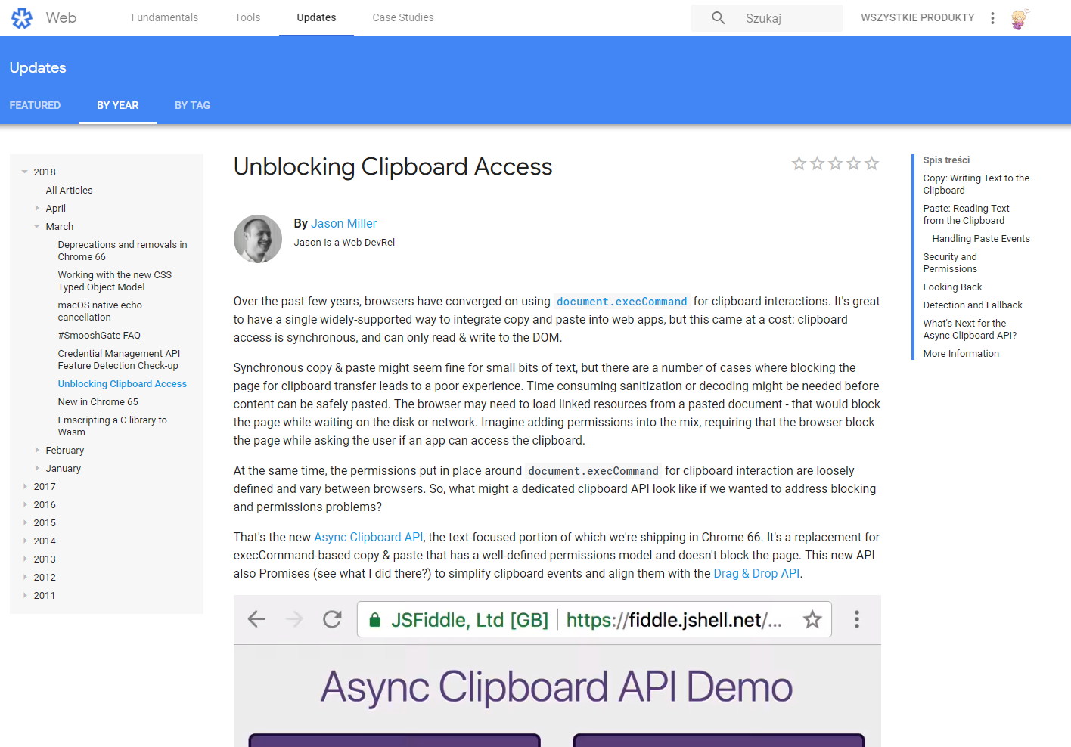Follow the Async Clipboard API link
The image size is (1071, 747).
[x=368, y=537]
